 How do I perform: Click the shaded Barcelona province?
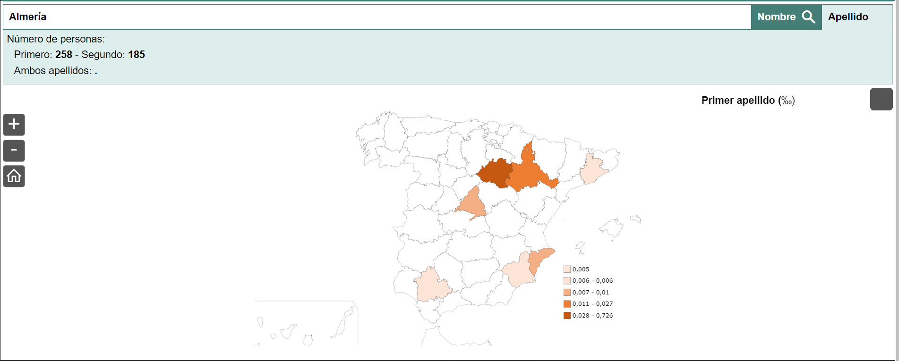tap(592, 170)
